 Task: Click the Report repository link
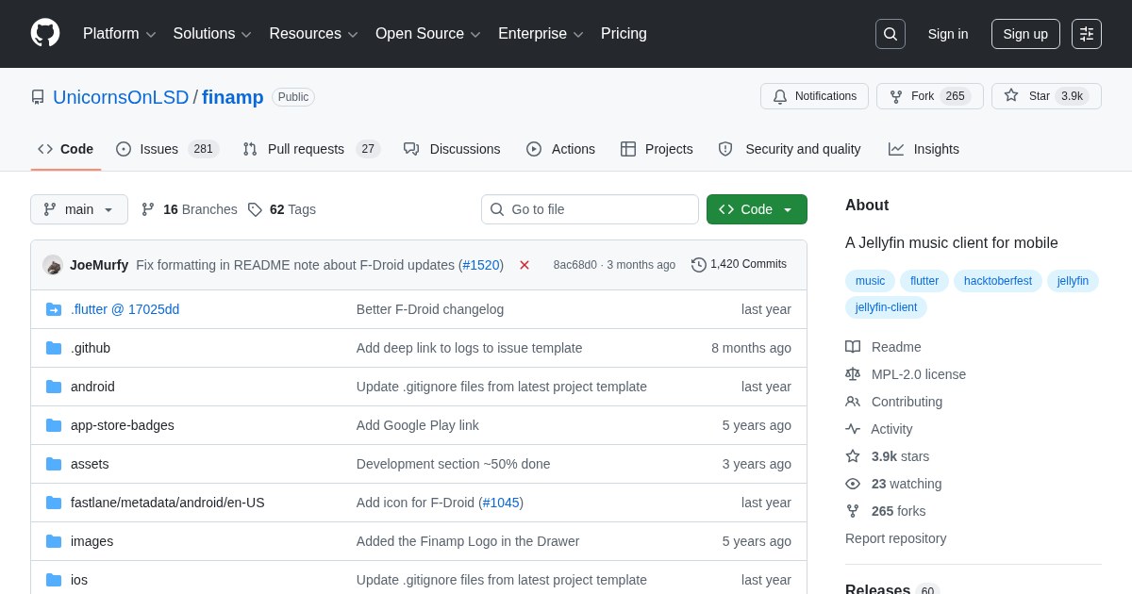point(895,538)
